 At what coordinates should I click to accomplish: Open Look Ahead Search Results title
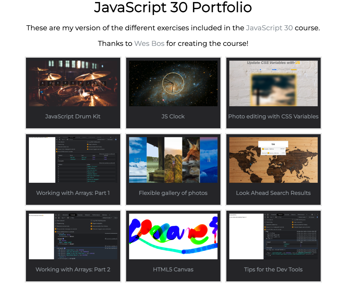(x=273, y=193)
